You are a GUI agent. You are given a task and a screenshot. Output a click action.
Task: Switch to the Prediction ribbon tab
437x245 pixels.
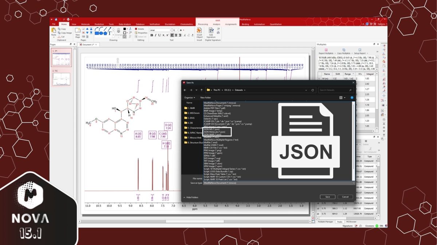click(x=99, y=24)
